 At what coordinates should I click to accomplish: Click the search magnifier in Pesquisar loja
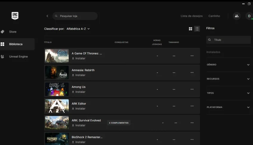tap(56, 16)
